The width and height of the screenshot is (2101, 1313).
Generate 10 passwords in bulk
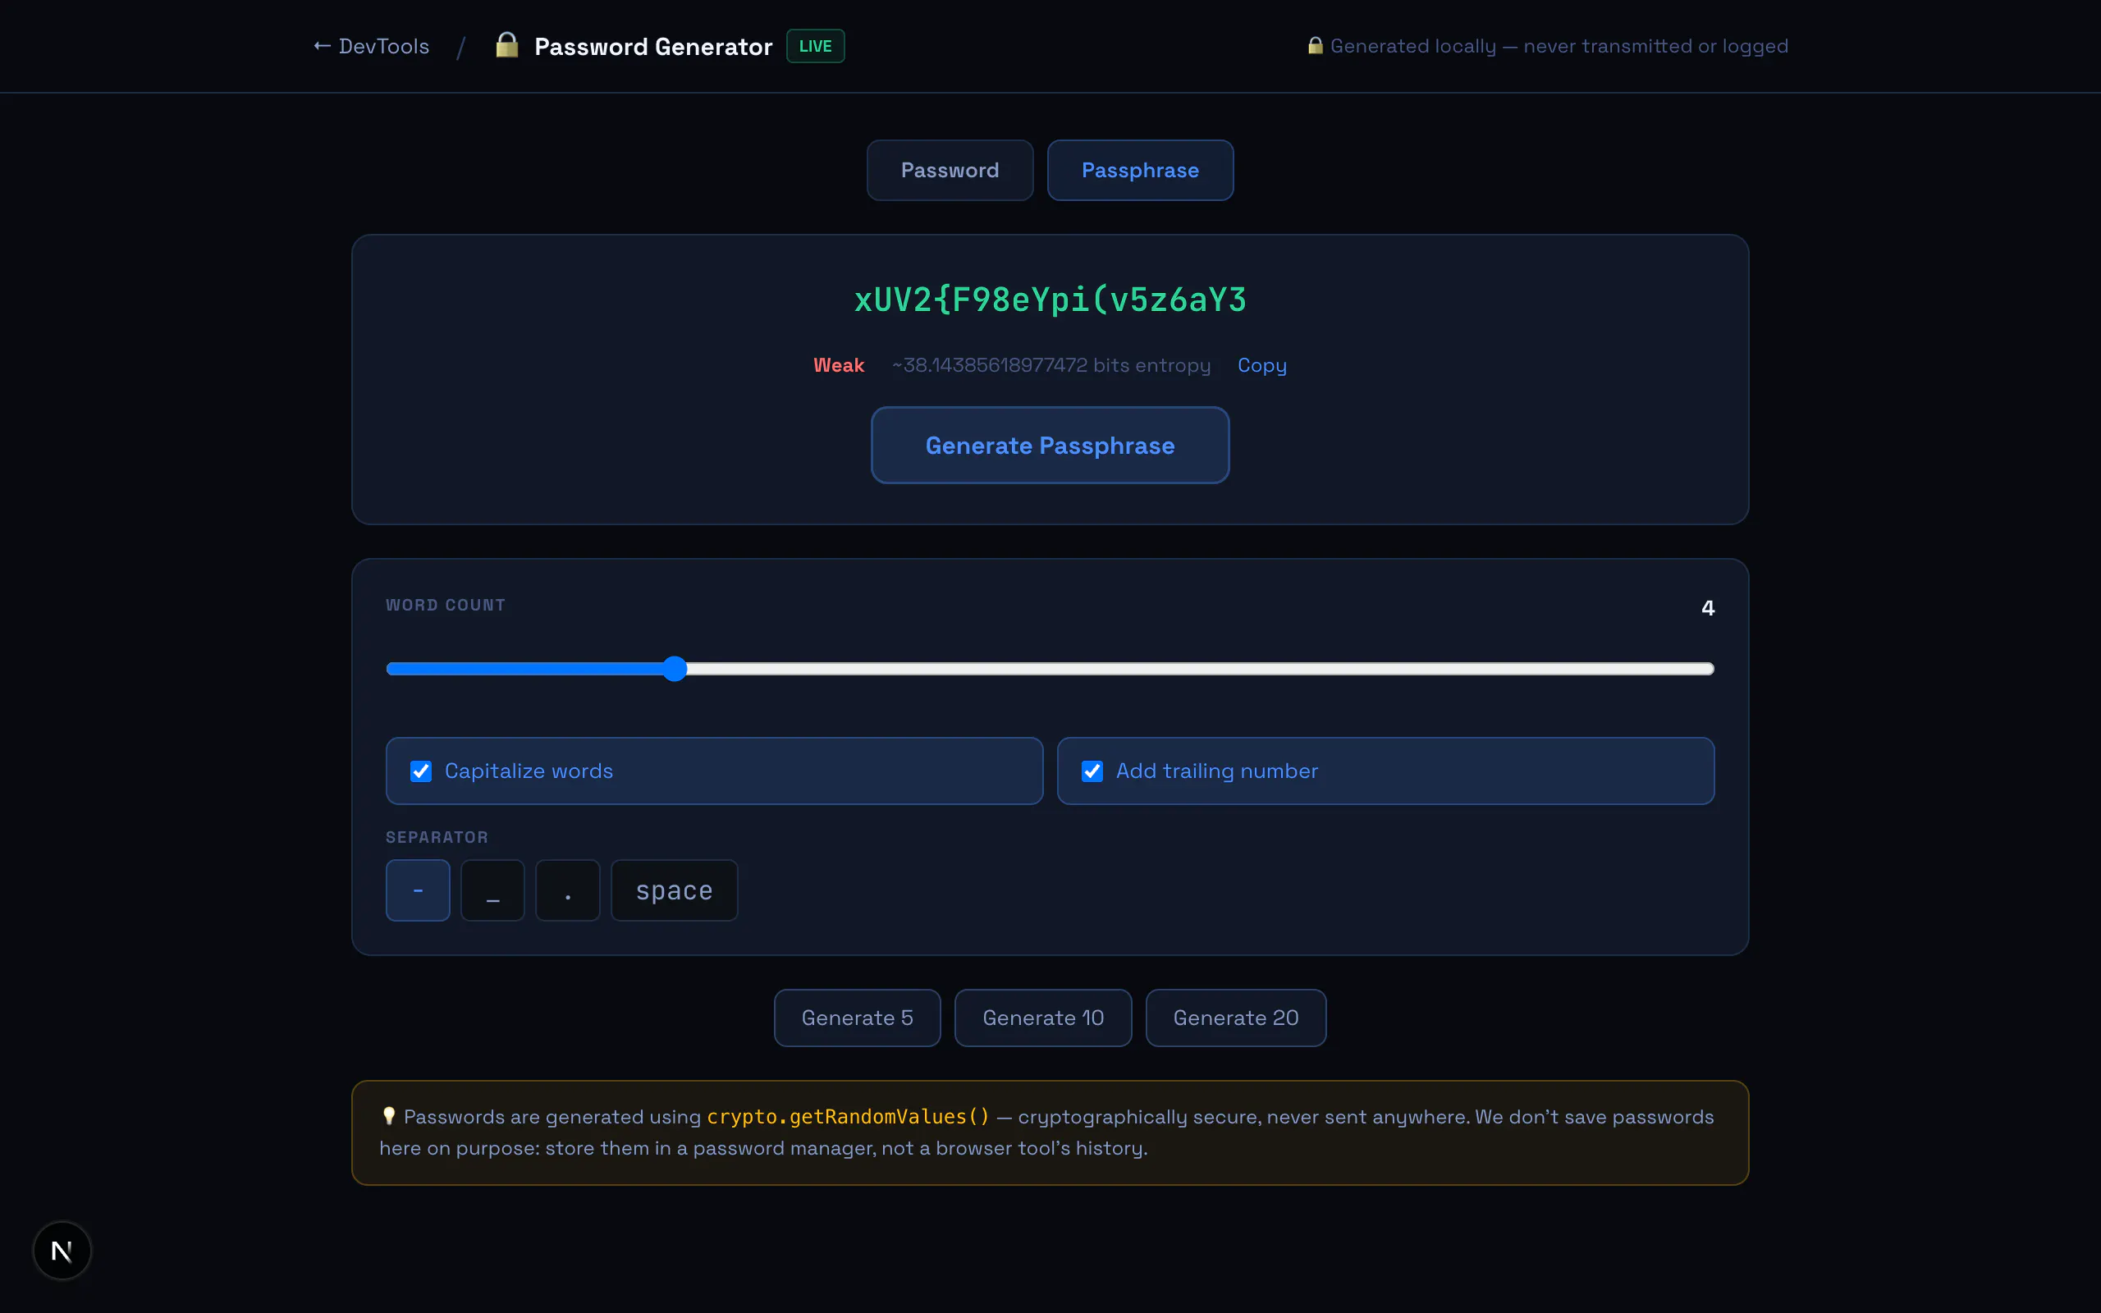tap(1042, 1018)
